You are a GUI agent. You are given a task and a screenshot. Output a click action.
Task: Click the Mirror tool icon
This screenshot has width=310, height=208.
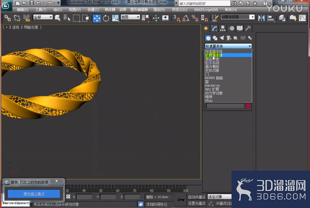click(261, 18)
